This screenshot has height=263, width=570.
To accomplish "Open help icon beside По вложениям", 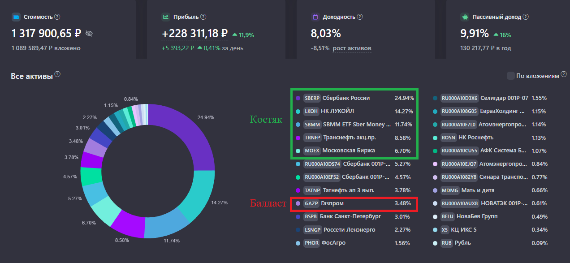I will pyautogui.click(x=563, y=75).
